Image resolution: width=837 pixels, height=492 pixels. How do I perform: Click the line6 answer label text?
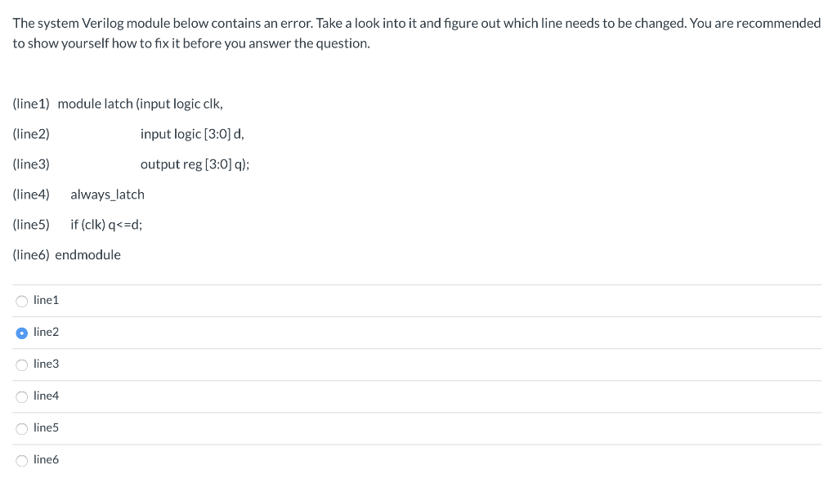click(46, 459)
